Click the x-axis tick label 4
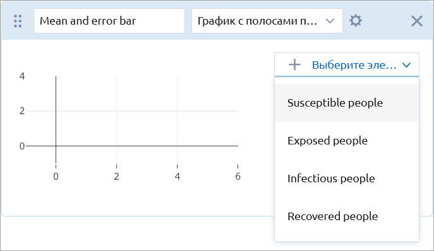Viewport: 434px width, 251px height. (177, 177)
